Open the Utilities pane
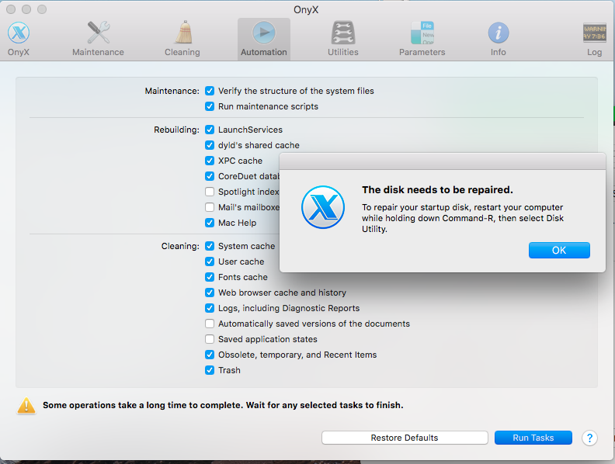Screen dimensions: 615x464 (x=343, y=39)
